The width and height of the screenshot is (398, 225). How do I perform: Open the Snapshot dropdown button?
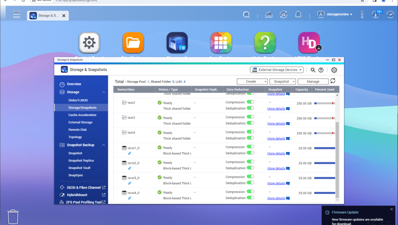tap(282, 81)
